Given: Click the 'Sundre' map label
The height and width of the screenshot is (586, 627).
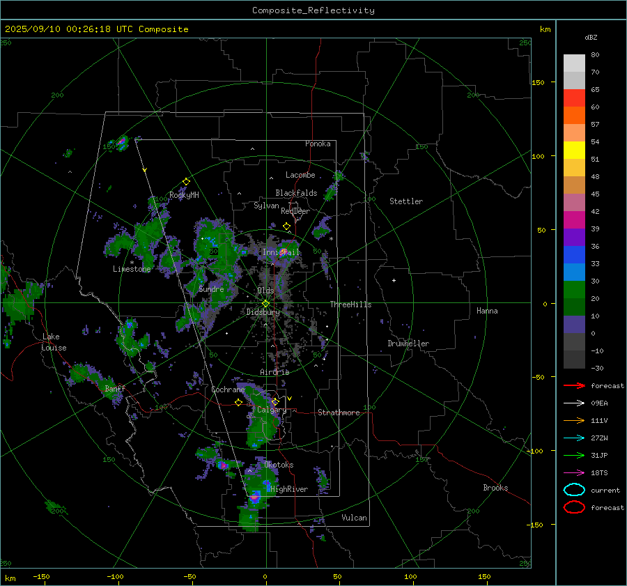Looking at the screenshot, I should 211,288.
